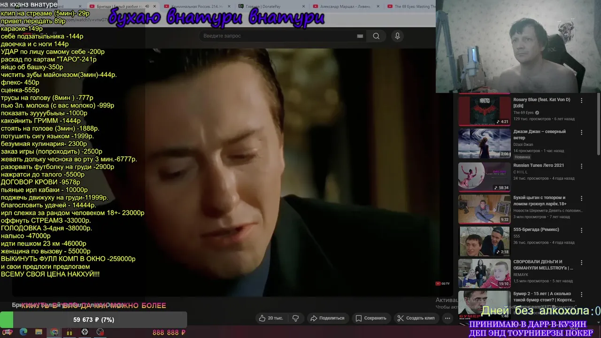Open Бумер 2 video options menu
This screenshot has height=338, width=601.
coord(581,295)
